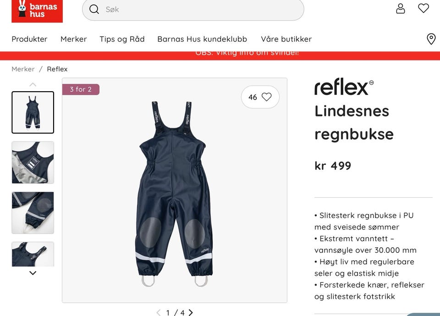Viewport: 440px width, 316px height.
Task: Open Tips og Råd menu
Action: (122, 39)
